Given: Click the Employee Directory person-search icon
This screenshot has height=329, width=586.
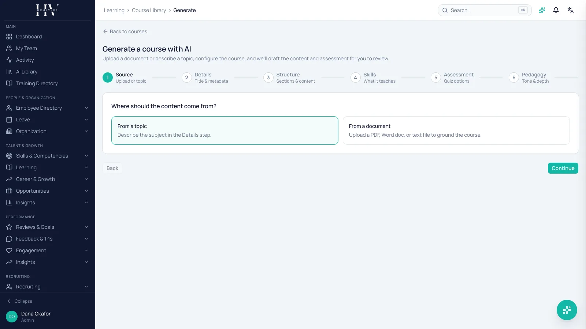Looking at the screenshot, I should [x=9, y=108].
